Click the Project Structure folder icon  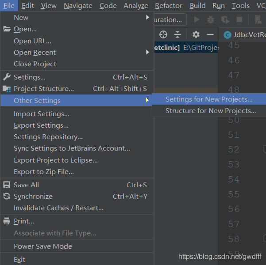pos(7,89)
